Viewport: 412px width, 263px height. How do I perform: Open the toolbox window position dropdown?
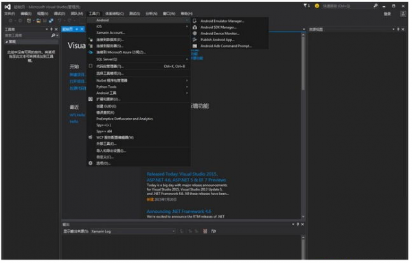coord(47,30)
